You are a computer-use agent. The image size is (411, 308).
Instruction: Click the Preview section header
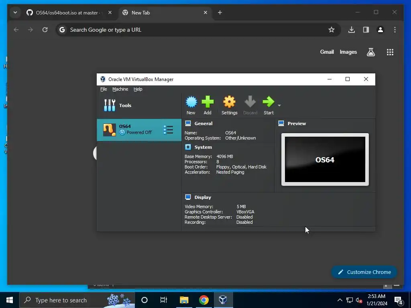pyautogui.click(x=297, y=124)
